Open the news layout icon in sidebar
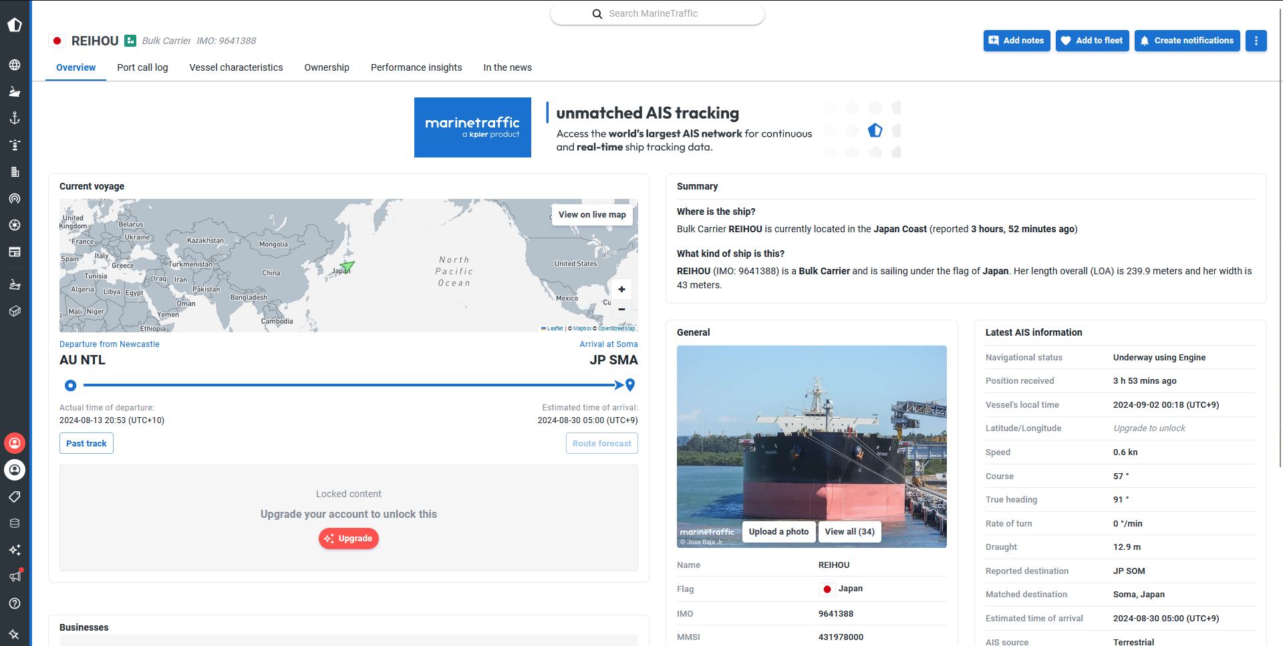The width and height of the screenshot is (1283, 646). coord(15,252)
